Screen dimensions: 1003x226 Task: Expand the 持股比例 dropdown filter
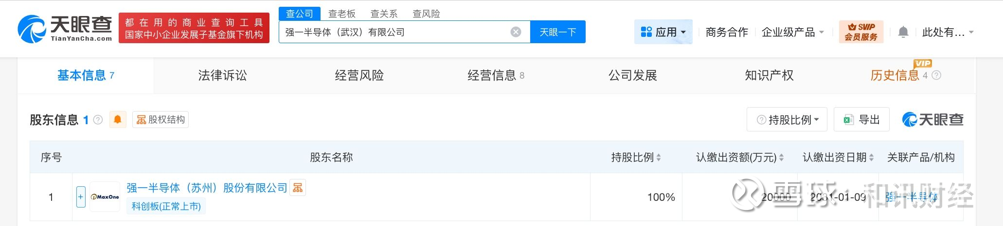787,120
